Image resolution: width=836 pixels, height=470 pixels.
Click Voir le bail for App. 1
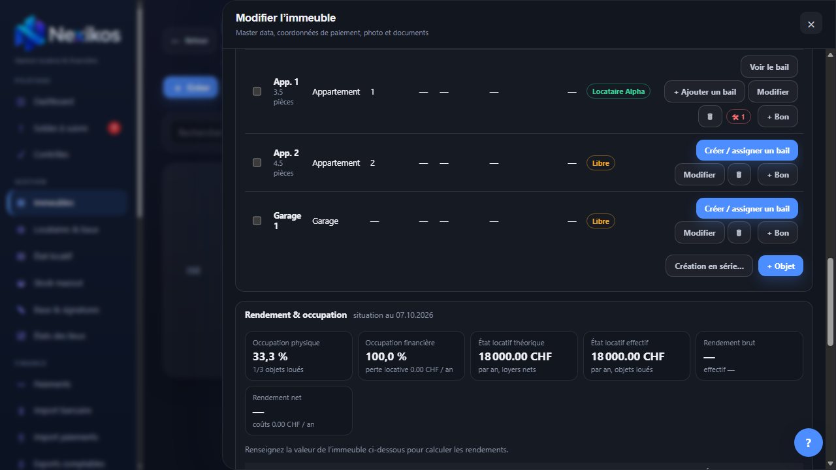coord(769,67)
